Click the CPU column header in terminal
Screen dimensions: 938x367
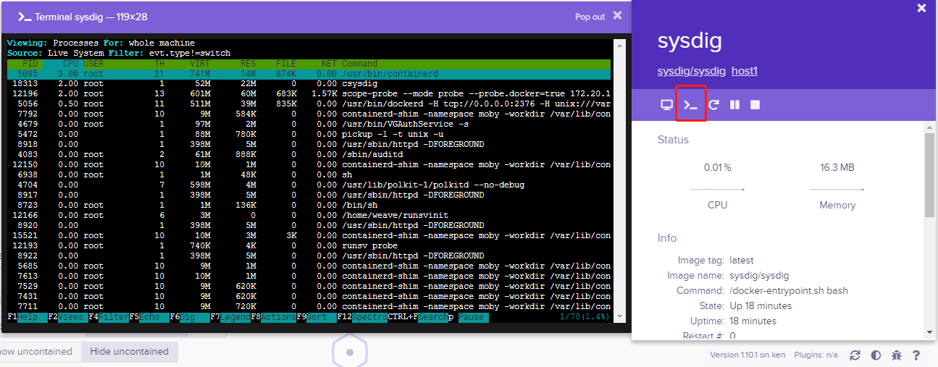click(71, 64)
